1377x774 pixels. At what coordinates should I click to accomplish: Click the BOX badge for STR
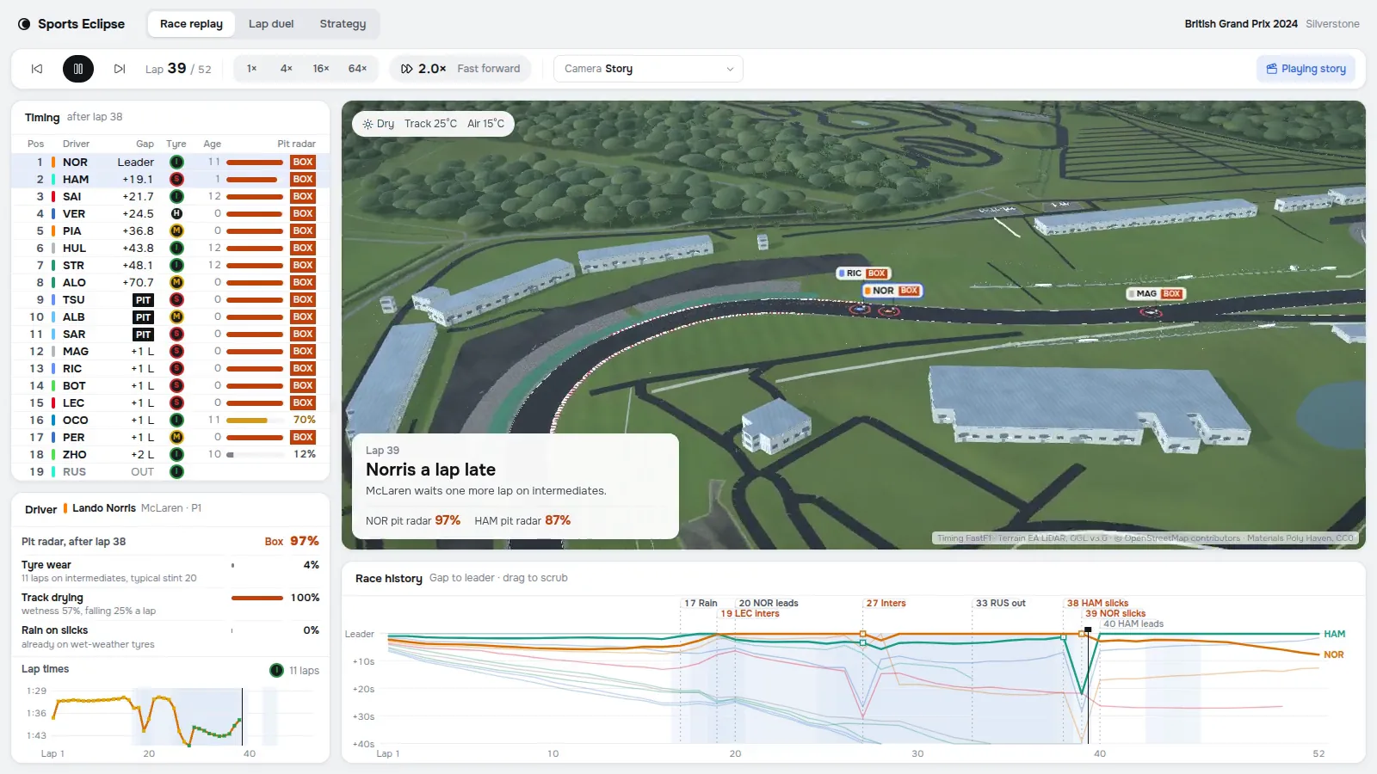click(x=303, y=265)
